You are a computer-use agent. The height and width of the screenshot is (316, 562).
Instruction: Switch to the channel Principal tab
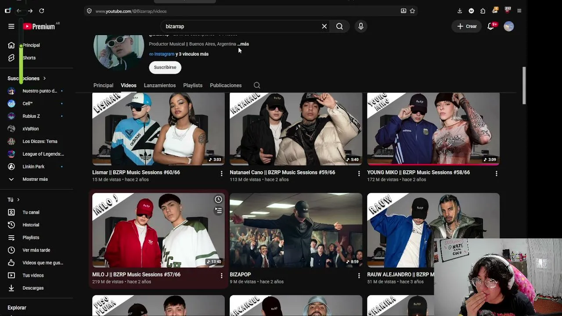[x=103, y=86]
